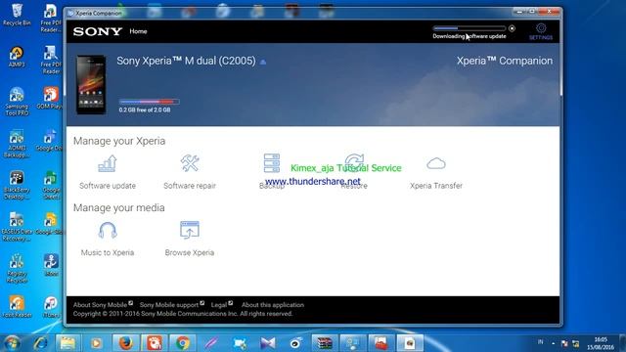Open Foxit Reader desktop shortcut
The width and height of the screenshot is (626, 352).
(17, 307)
